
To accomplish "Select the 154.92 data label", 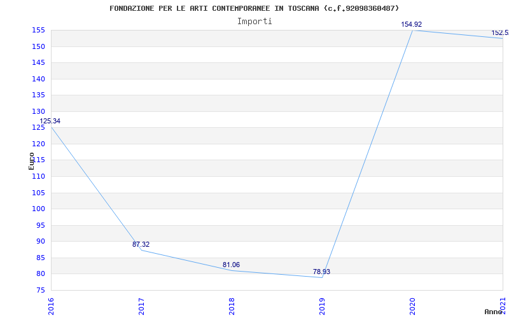I will coord(411,24).
